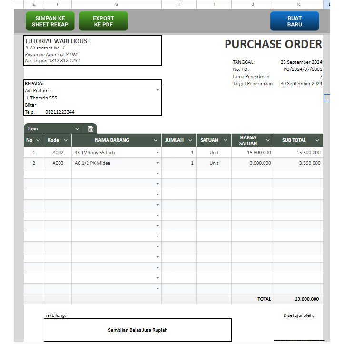Select column K header
This screenshot has height=344, width=344.
tap(299, 4)
